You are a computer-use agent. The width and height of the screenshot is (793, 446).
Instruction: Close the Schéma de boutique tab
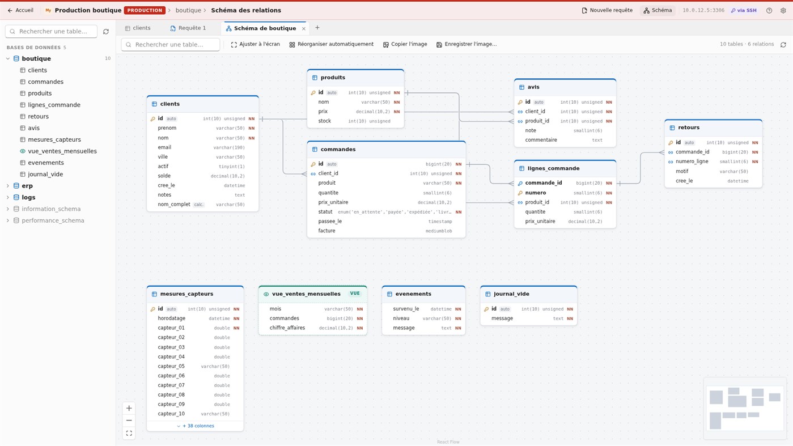tap(304, 28)
